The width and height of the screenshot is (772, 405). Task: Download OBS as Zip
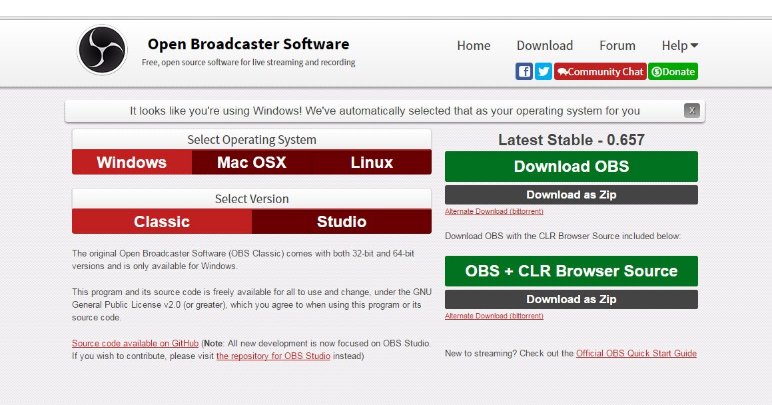point(571,195)
